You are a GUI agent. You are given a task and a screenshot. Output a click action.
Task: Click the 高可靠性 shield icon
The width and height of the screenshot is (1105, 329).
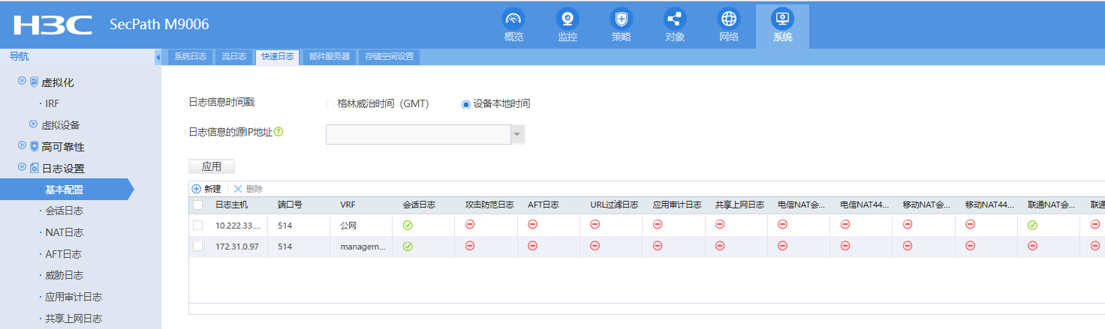(x=34, y=146)
